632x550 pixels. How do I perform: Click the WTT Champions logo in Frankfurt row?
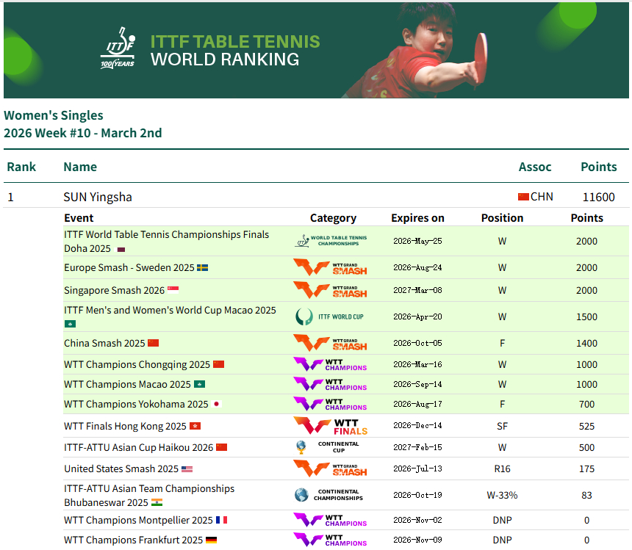tap(330, 540)
